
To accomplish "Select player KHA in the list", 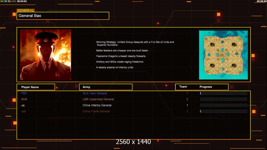I will (x=24, y=99).
